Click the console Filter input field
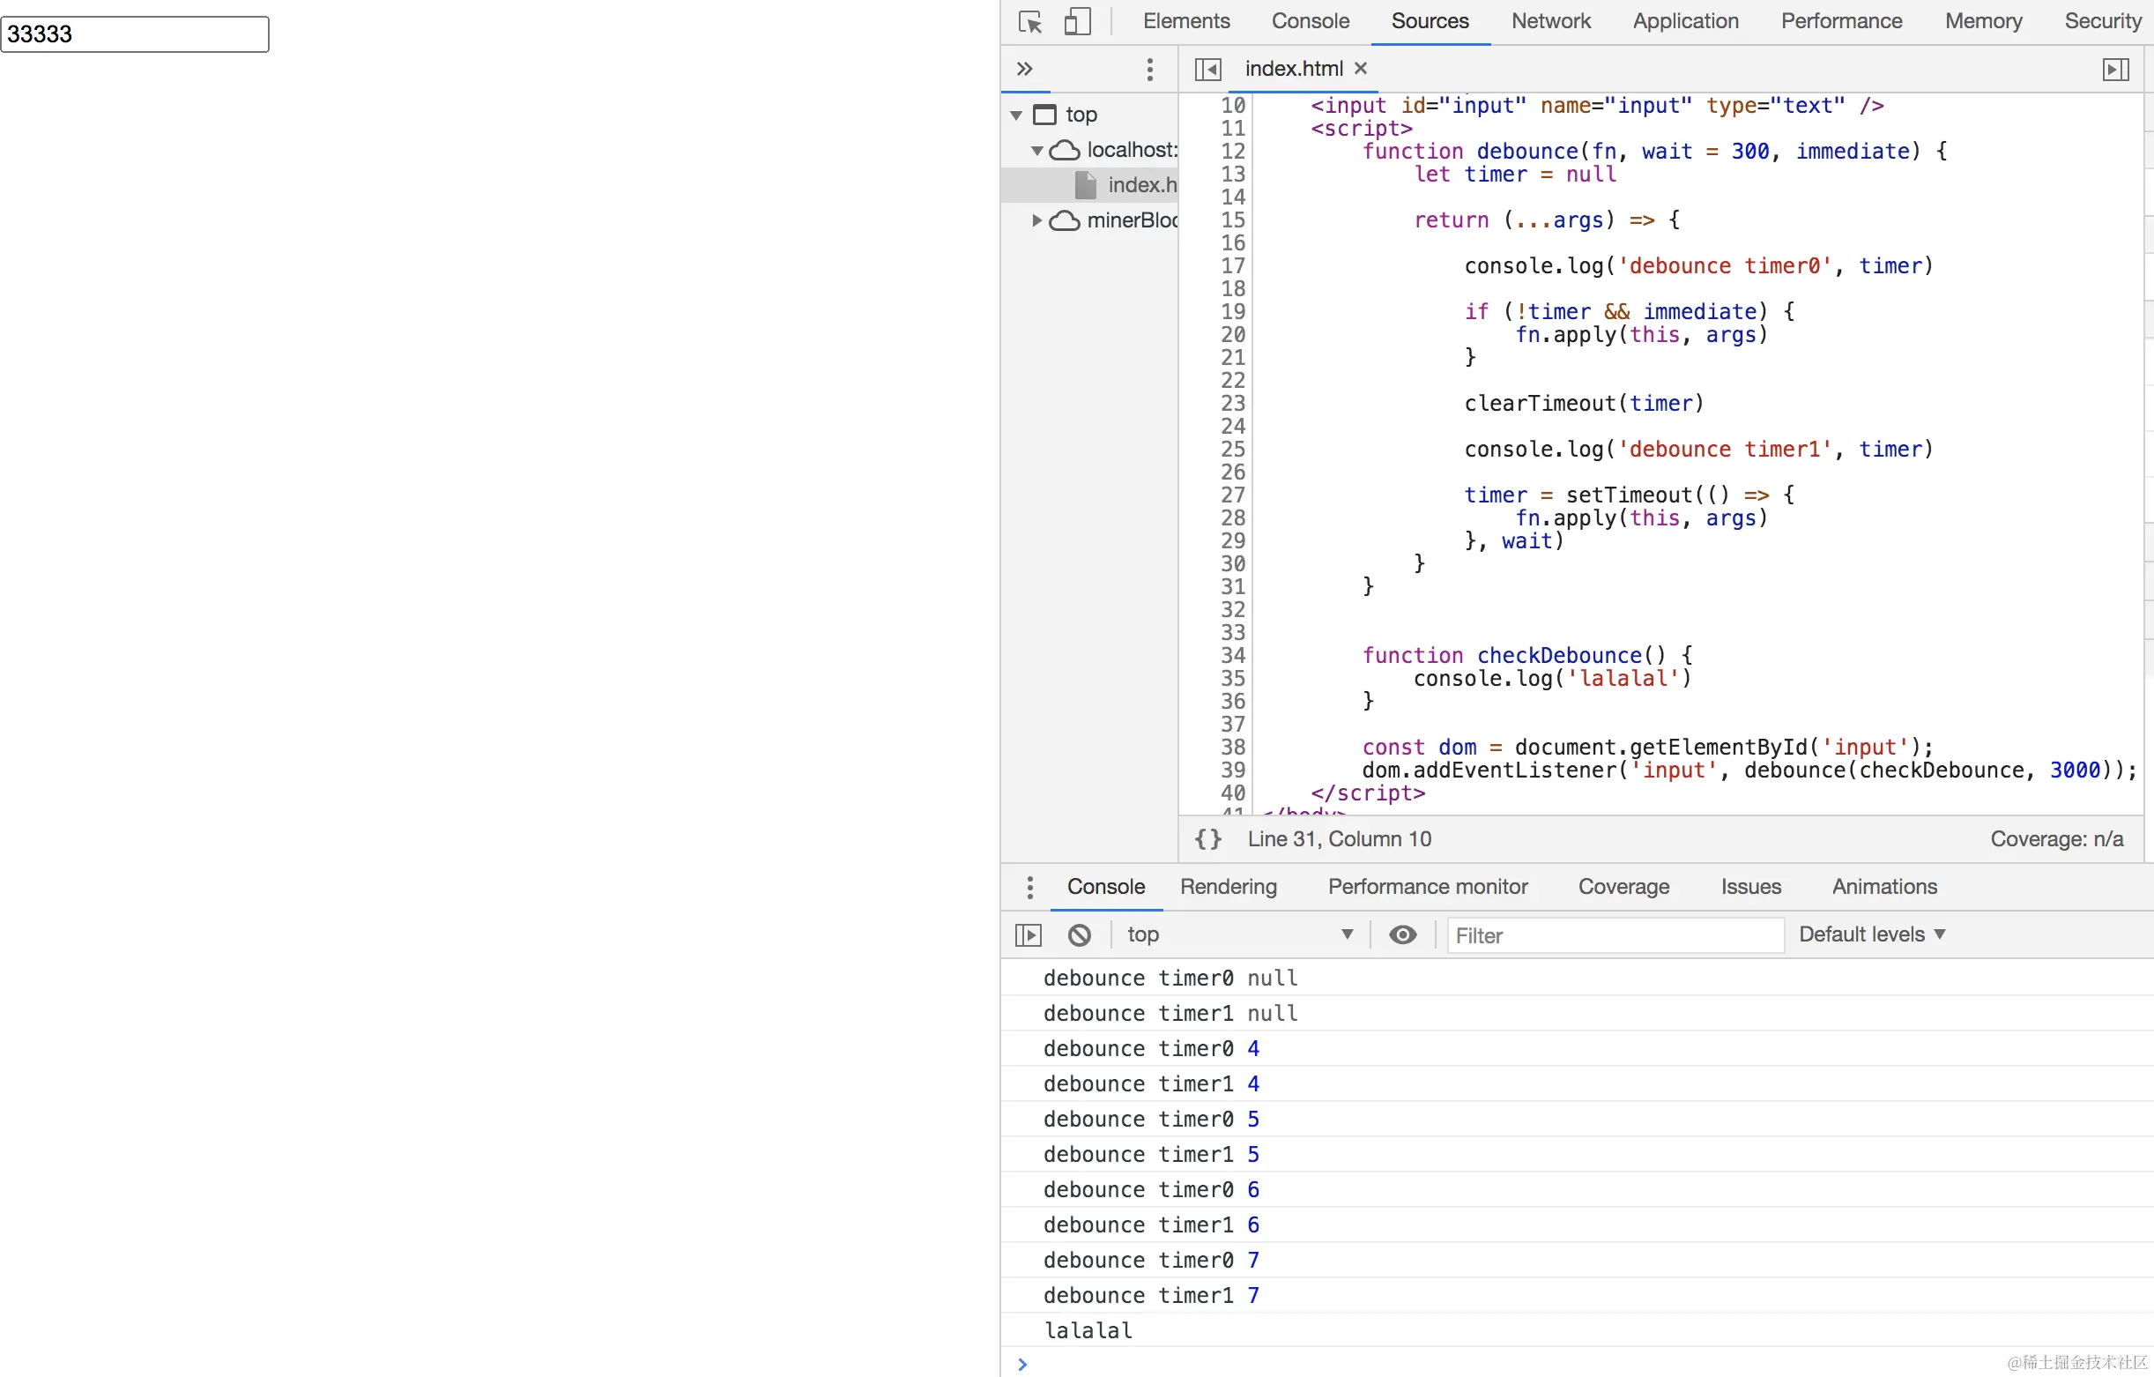This screenshot has height=1377, width=2154. tap(1615, 936)
